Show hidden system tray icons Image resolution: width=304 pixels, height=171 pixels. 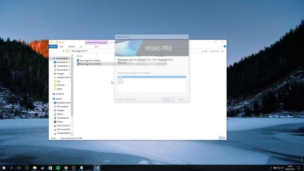(x=271, y=168)
